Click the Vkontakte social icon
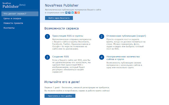The height and width of the screenshot is (105, 169). (x=66, y=13)
